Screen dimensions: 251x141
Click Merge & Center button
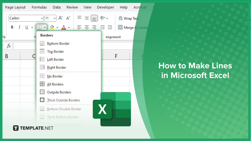point(133,28)
